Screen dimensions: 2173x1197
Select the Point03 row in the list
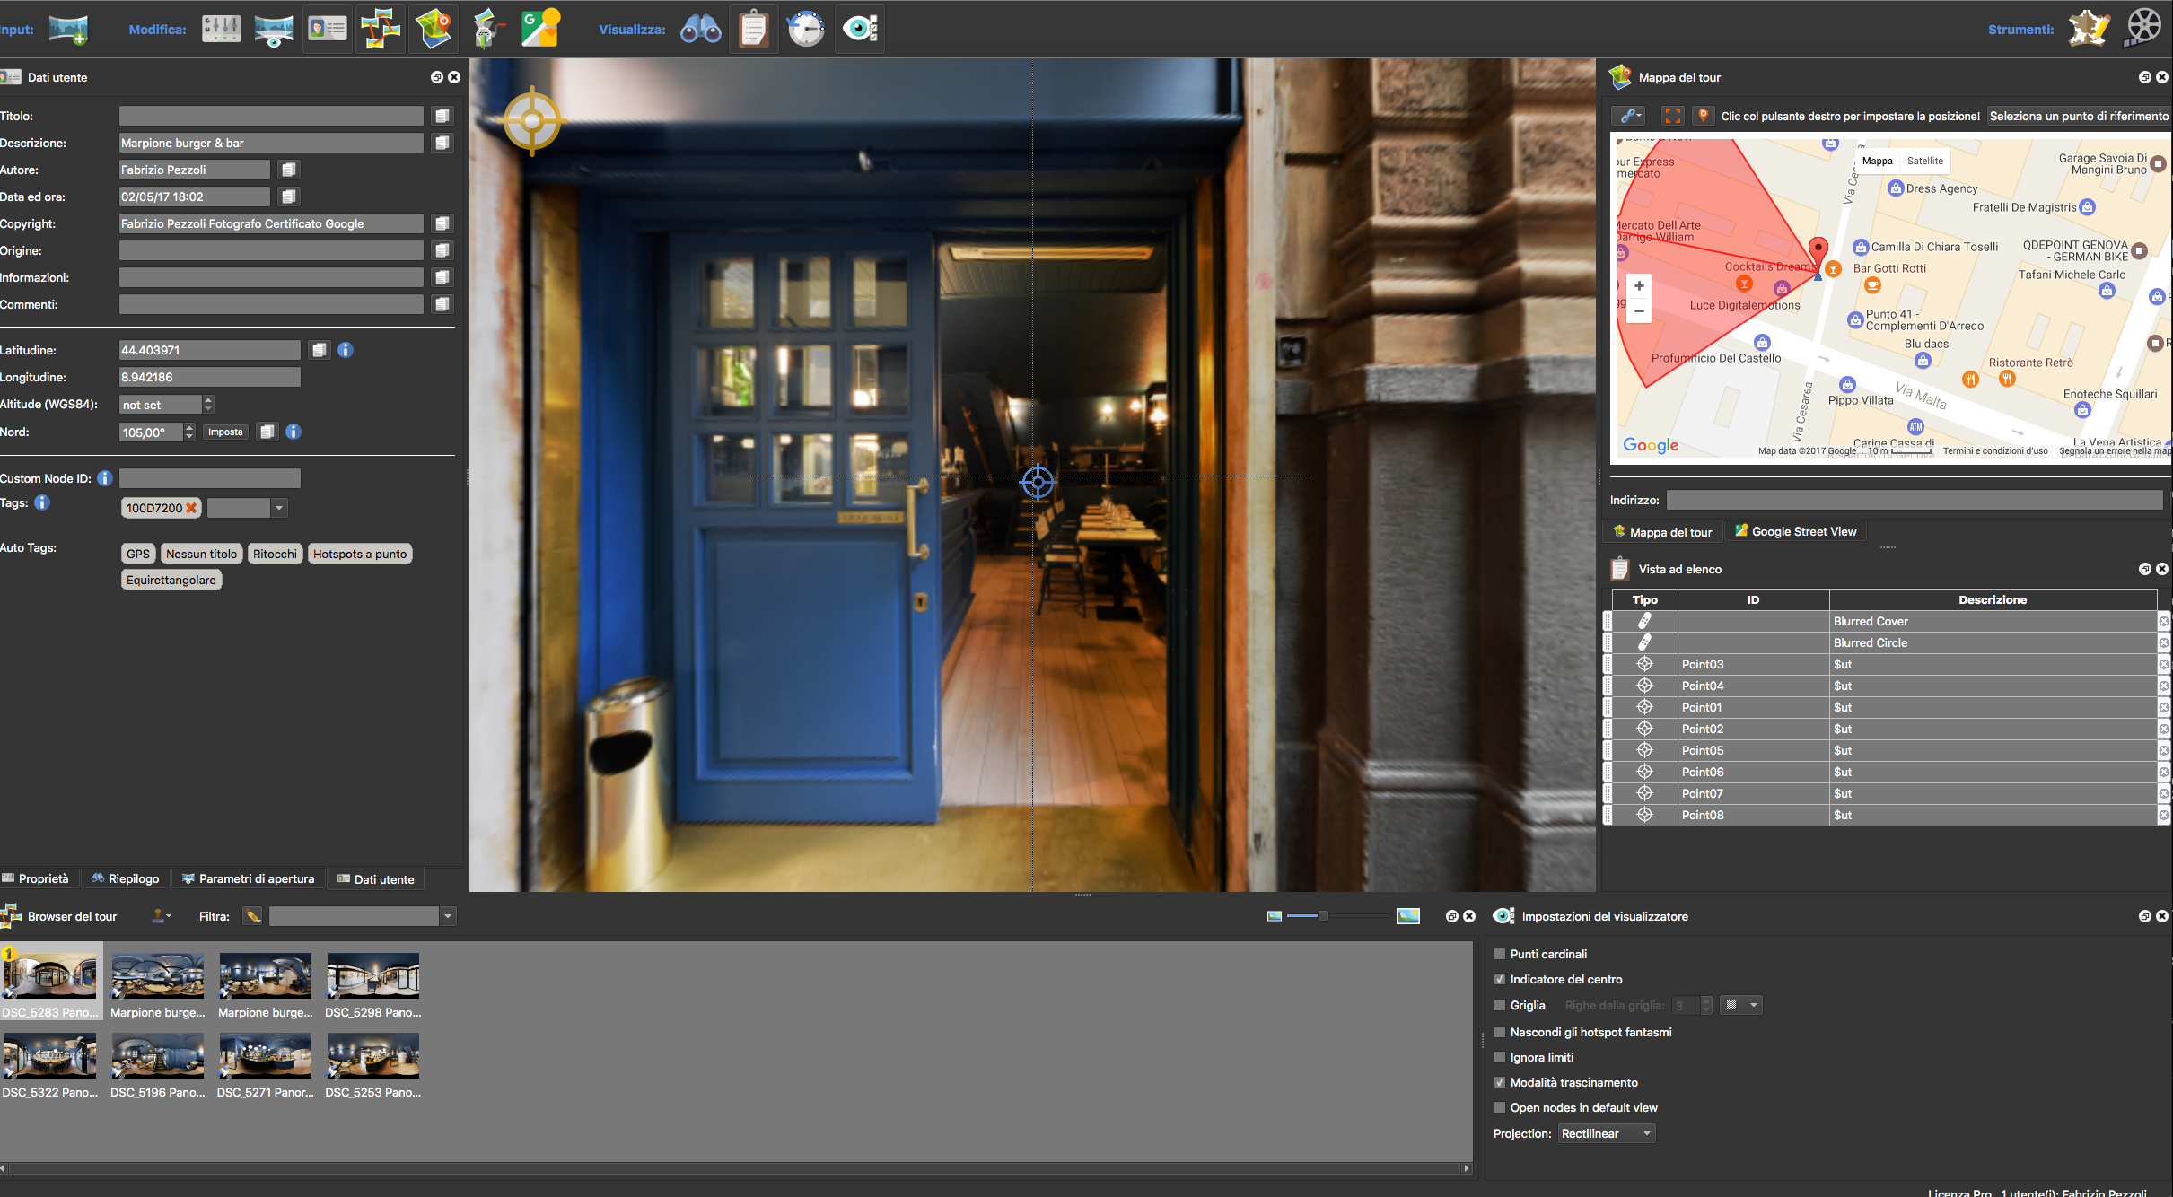pos(1885,664)
